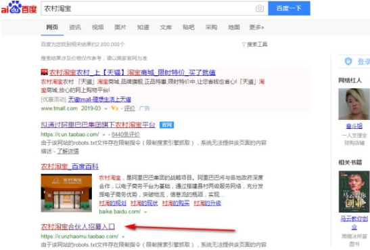
Task: Click the 奋斗姐 portrait thumbnail
Action: point(354,104)
